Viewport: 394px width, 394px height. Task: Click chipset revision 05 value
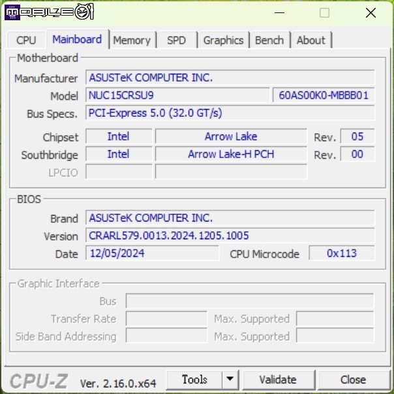[x=357, y=137]
